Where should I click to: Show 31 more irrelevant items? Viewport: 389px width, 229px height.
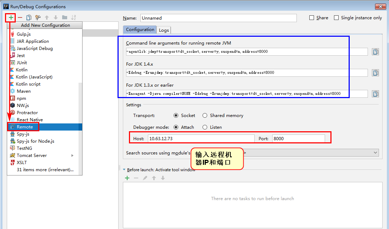(x=45, y=170)
